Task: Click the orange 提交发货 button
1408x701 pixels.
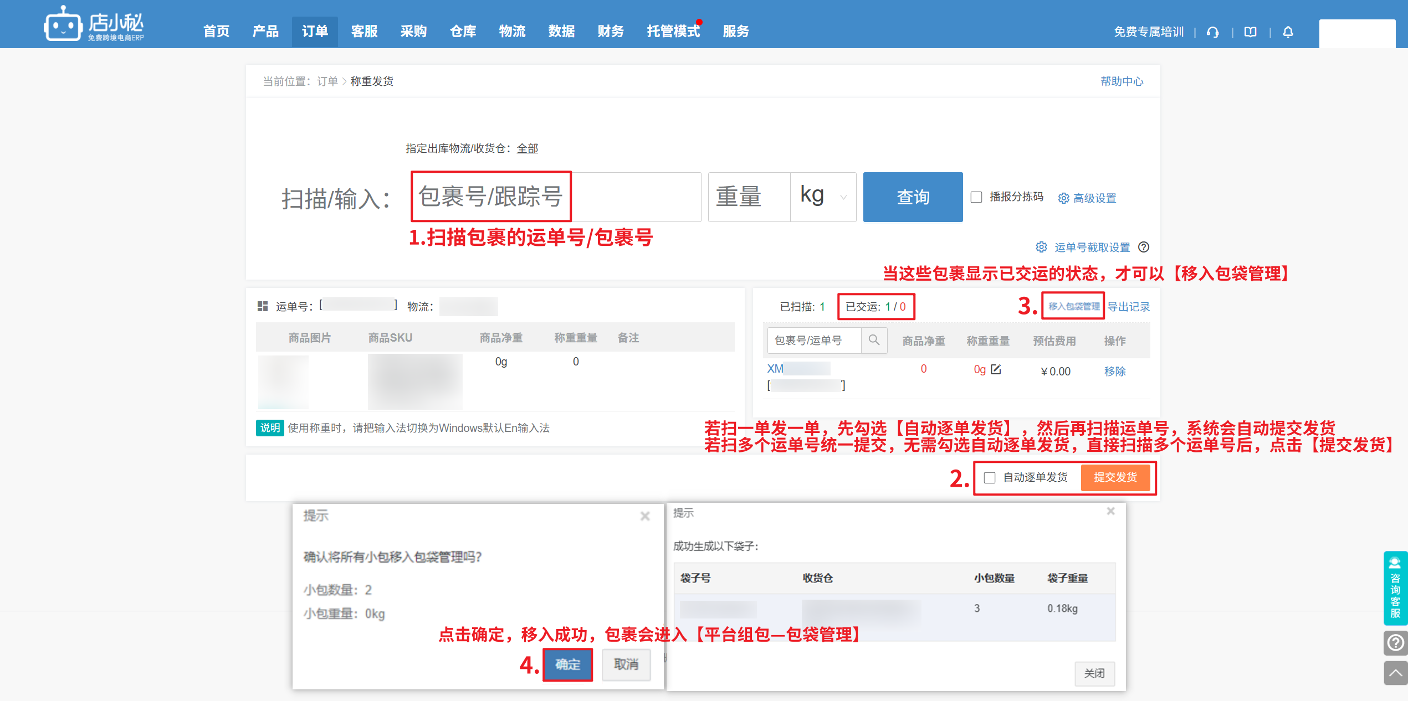Action: (1115, 477)
